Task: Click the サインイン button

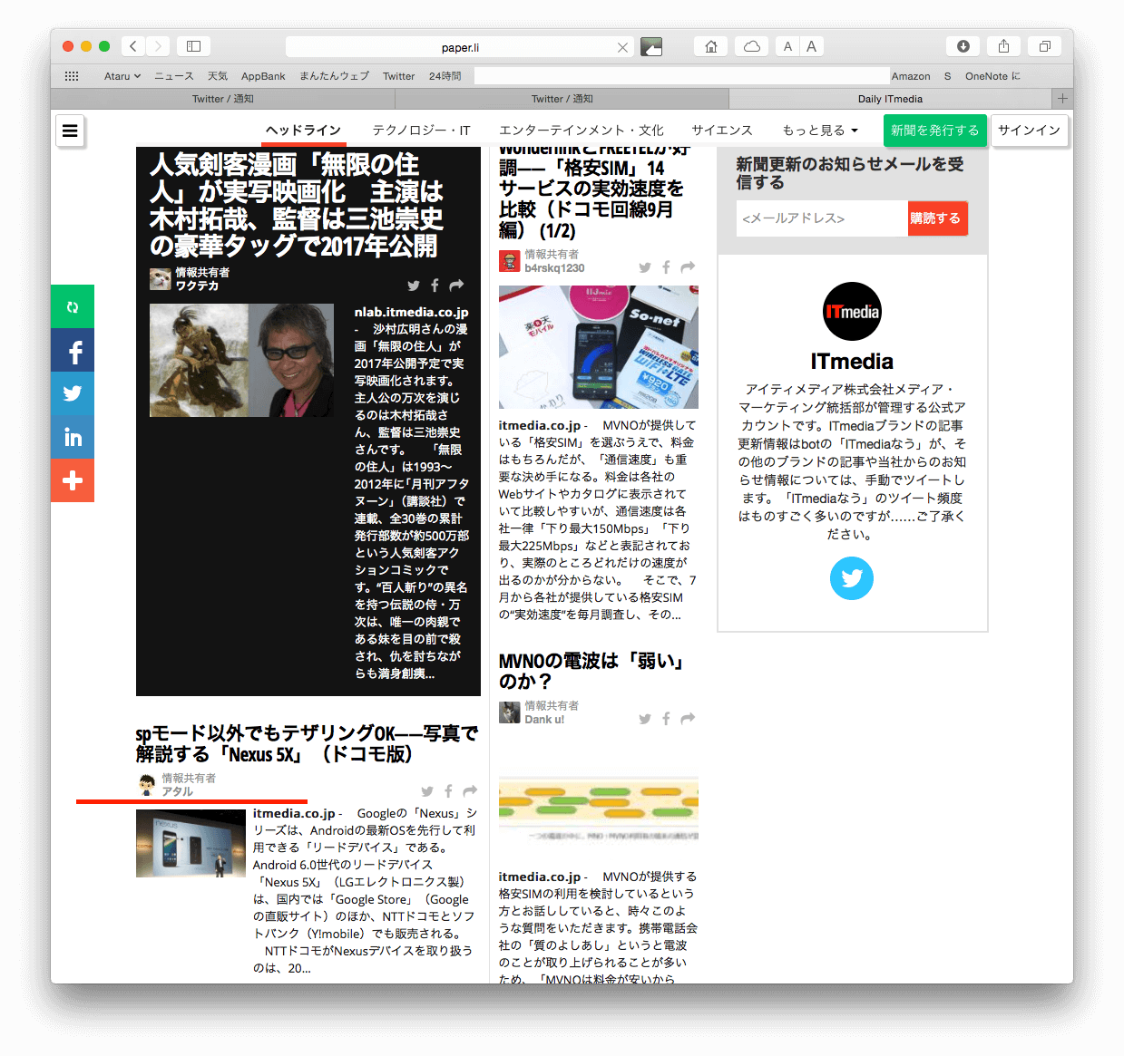Action: pos(1029,131)
